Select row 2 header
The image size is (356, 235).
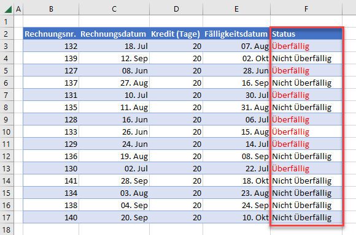point(7,34)
